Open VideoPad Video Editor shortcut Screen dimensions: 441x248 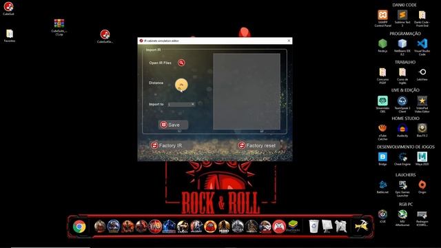coord(422,104)
